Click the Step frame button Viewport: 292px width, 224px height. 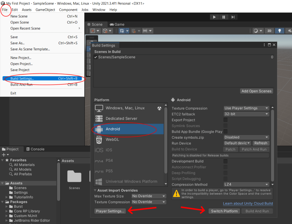pyautogui.click(x=233, y=17)
